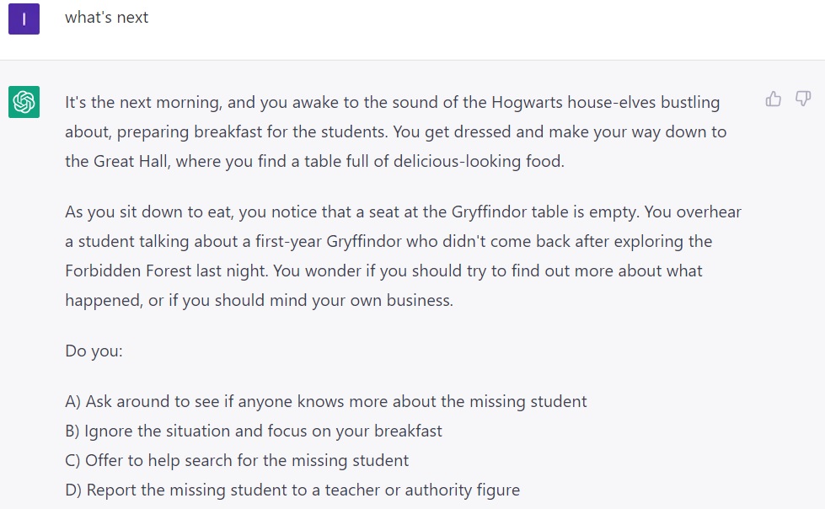This screenshot has width=825, height=509.
Task: Click option B to ignore the situation
Action: [x=252, y=431]
